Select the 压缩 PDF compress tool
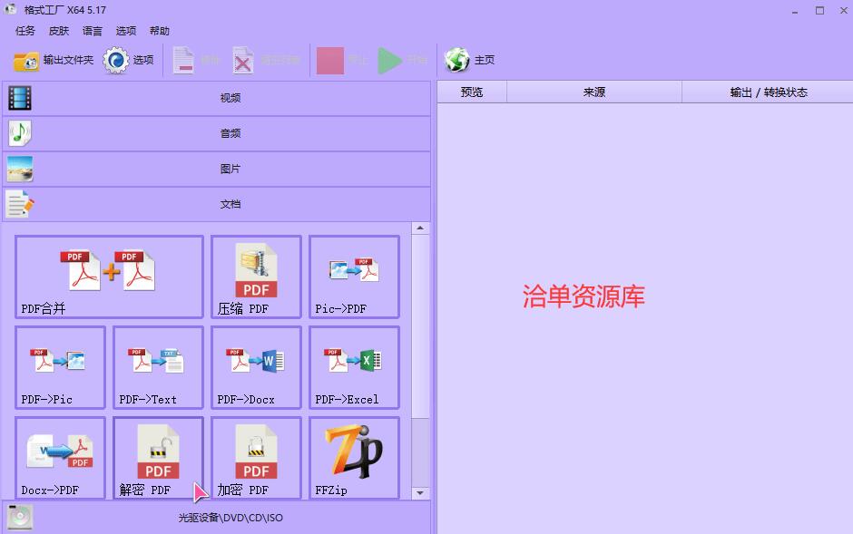Image resolution: width=853 pixels, height=534 pixels. point(256,277)
